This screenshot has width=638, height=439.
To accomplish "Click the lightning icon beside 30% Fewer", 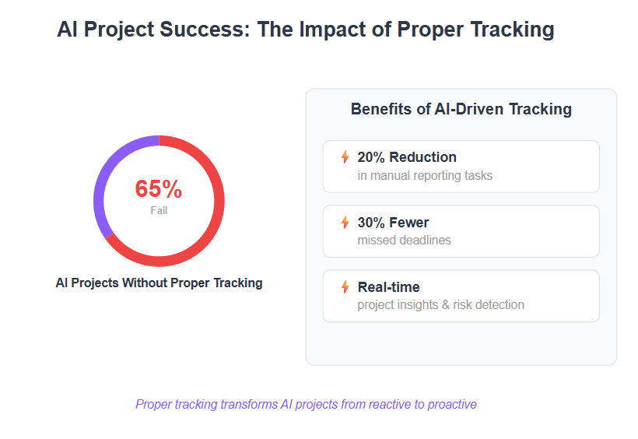I will (x=345, y=222).
